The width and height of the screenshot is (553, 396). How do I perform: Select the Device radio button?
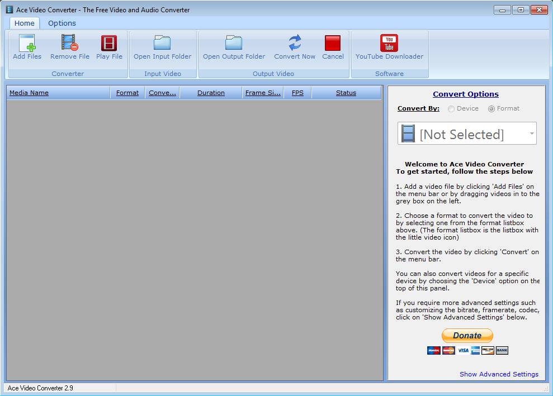point(451,109)
